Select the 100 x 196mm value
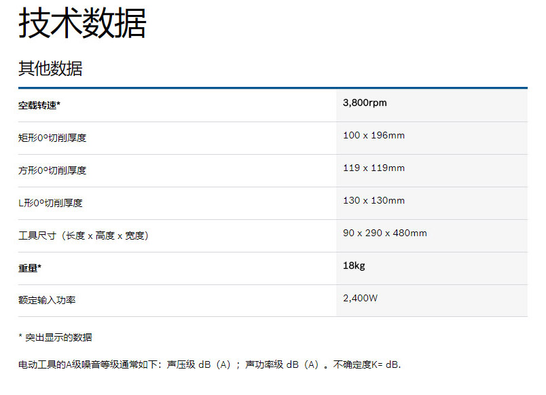This screenshot has height=395, width=546. pyautogui.click(x=374, y=136)
